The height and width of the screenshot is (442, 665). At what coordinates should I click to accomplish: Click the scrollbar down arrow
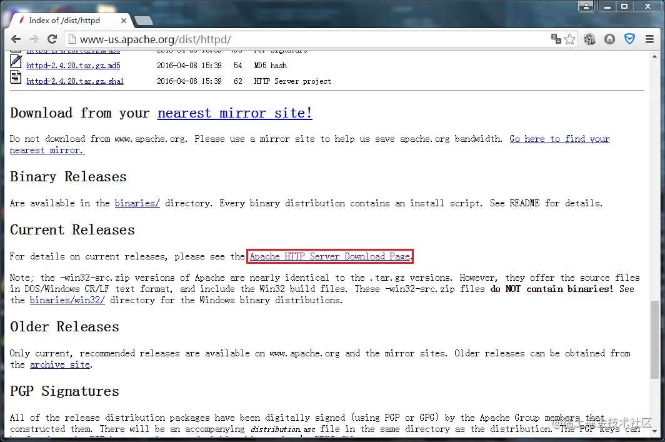coord(655,431)
